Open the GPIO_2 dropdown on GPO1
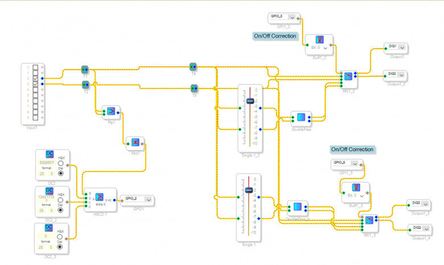The image size is (444, 265). [149, 200]
